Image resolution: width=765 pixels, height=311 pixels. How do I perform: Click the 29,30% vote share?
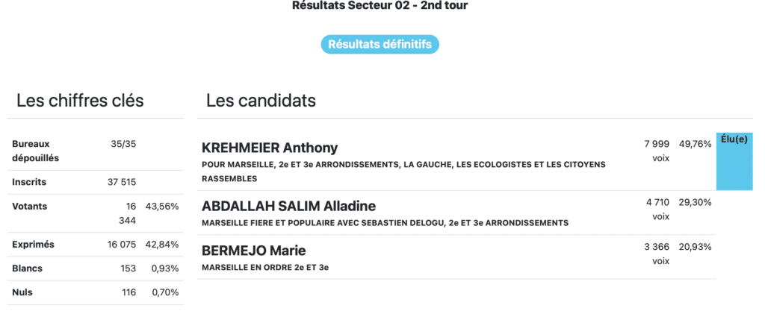tap(695, 202)
